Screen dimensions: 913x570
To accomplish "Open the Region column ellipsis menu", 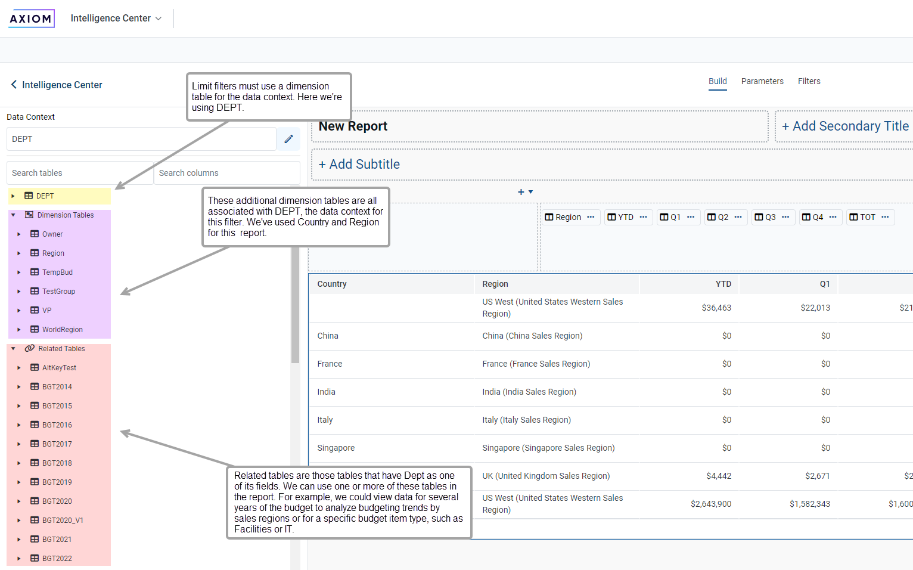I will (x=591, y=217).
